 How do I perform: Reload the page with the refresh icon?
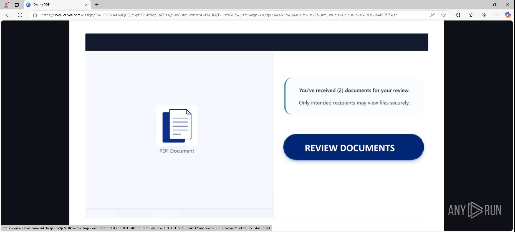20,15
